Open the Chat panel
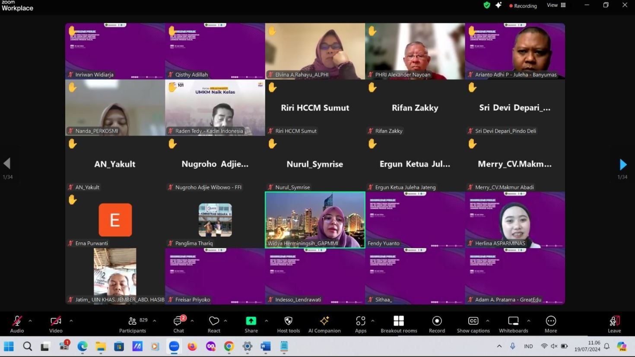Image resolution: width=635 pixels, height=357 pixels. [x=178, y=324]
